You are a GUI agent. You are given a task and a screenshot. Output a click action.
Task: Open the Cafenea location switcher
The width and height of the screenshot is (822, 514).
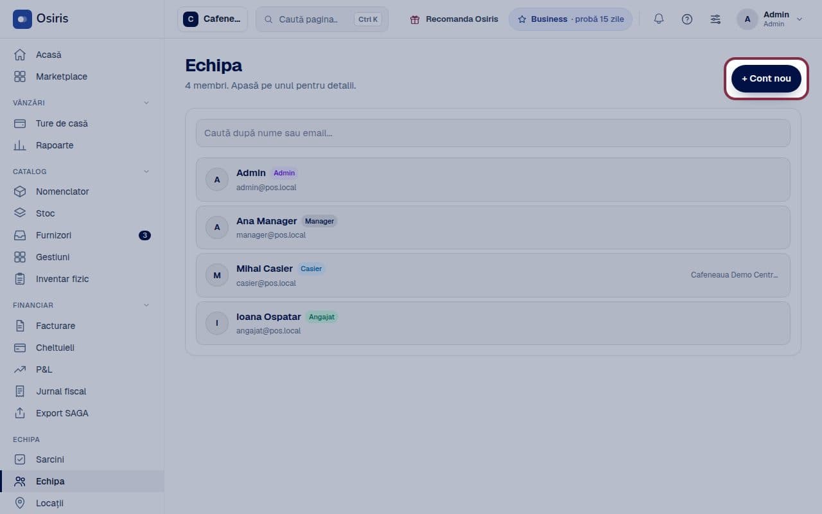tap(213, 19)
